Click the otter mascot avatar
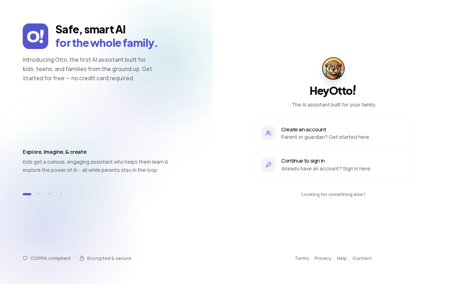 tap(333, 69)
